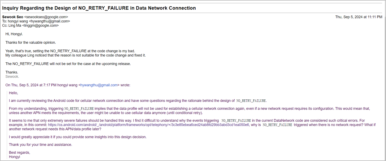Click "Thank you for your time and assistance."
The height and width of the screenshot is (161, 386).
coord(40,145)
